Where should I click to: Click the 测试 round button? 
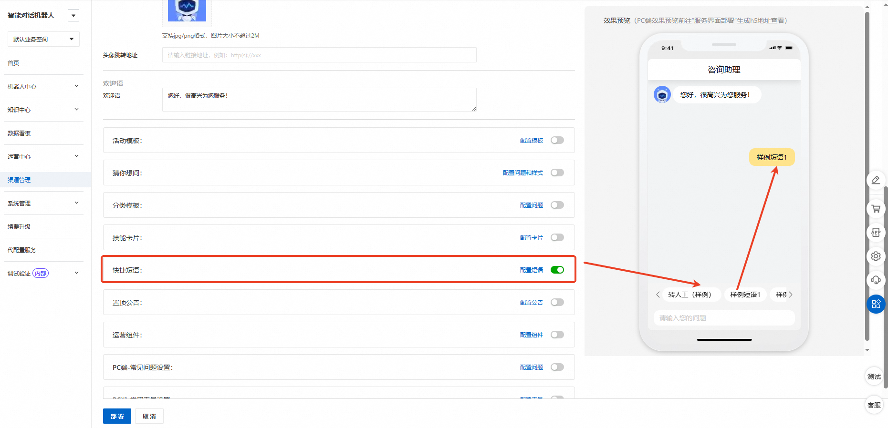coord(874,377)
